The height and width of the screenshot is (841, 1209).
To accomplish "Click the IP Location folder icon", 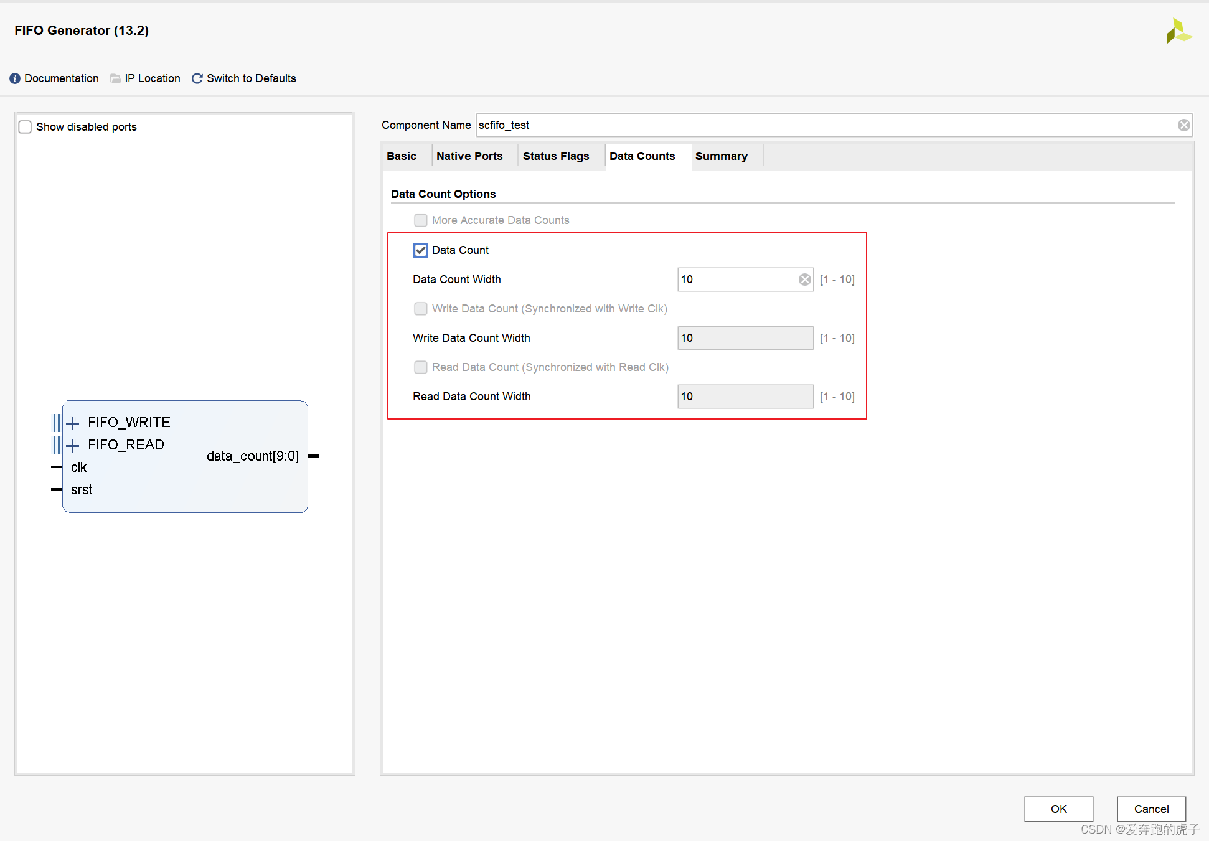I will point(116,78).
